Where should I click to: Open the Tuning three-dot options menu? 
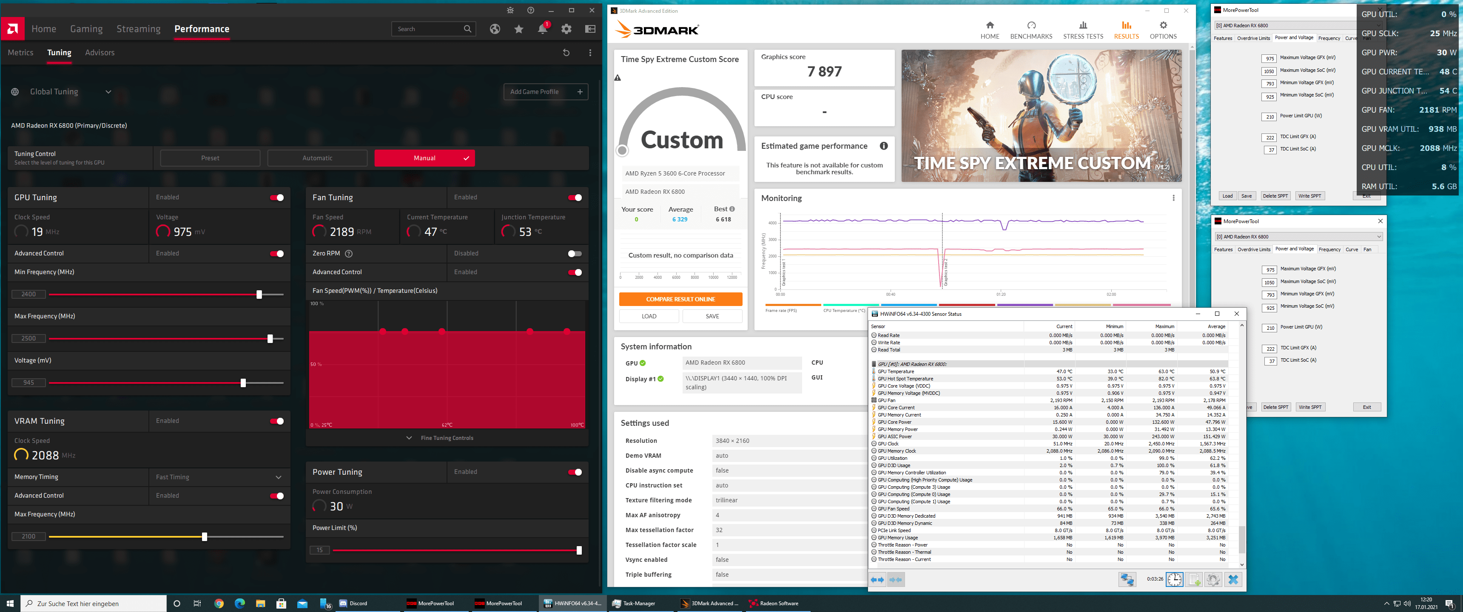[x=590, y=53]
